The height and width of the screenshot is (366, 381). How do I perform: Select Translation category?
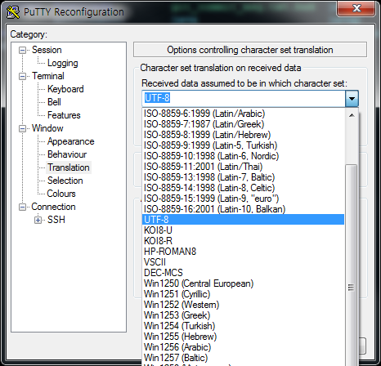[x=69, y=167]
